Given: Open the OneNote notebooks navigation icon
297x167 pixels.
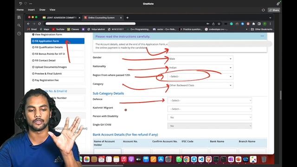Looking at the screenshot, I should pyautogui.click(x=19, y=18).
